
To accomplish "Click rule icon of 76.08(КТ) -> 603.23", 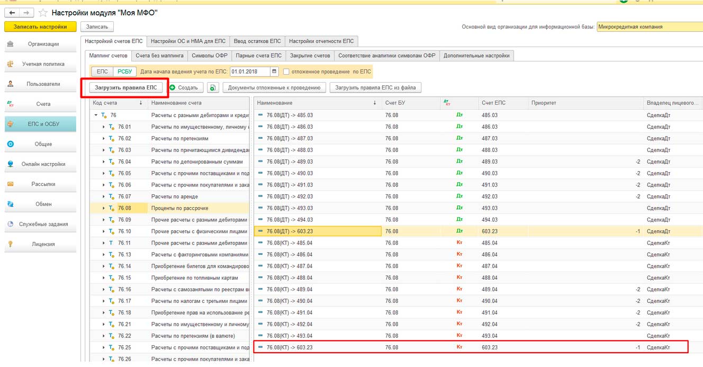I will click(260, 347).
